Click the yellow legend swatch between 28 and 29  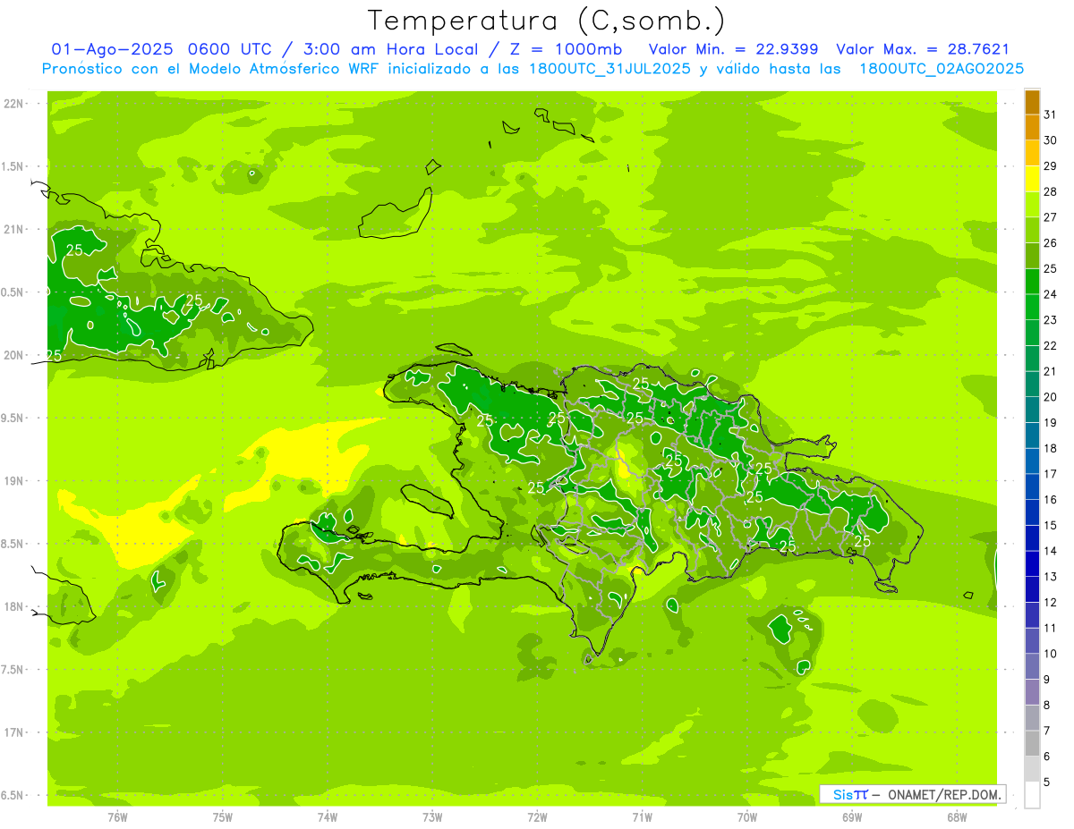1032,179
